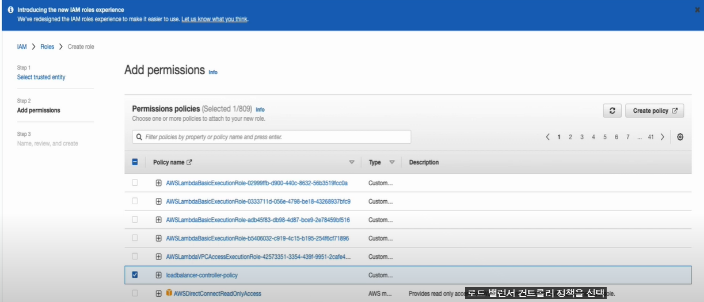Select page 4 in pagination

click(593, 137)
